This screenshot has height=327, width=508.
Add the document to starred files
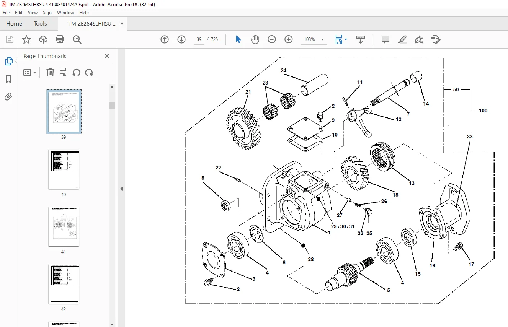coord(26,39)
